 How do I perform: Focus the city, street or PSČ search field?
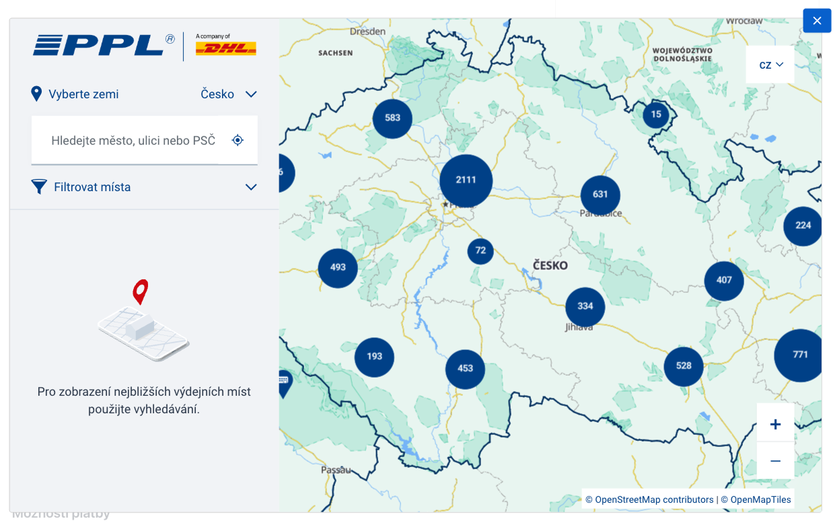[133, 140]
